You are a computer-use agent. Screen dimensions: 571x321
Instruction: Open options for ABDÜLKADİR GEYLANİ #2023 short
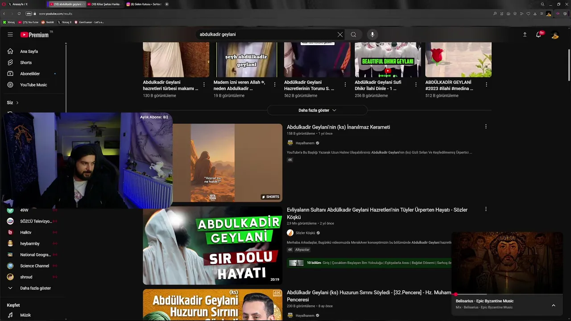point(486,84)
